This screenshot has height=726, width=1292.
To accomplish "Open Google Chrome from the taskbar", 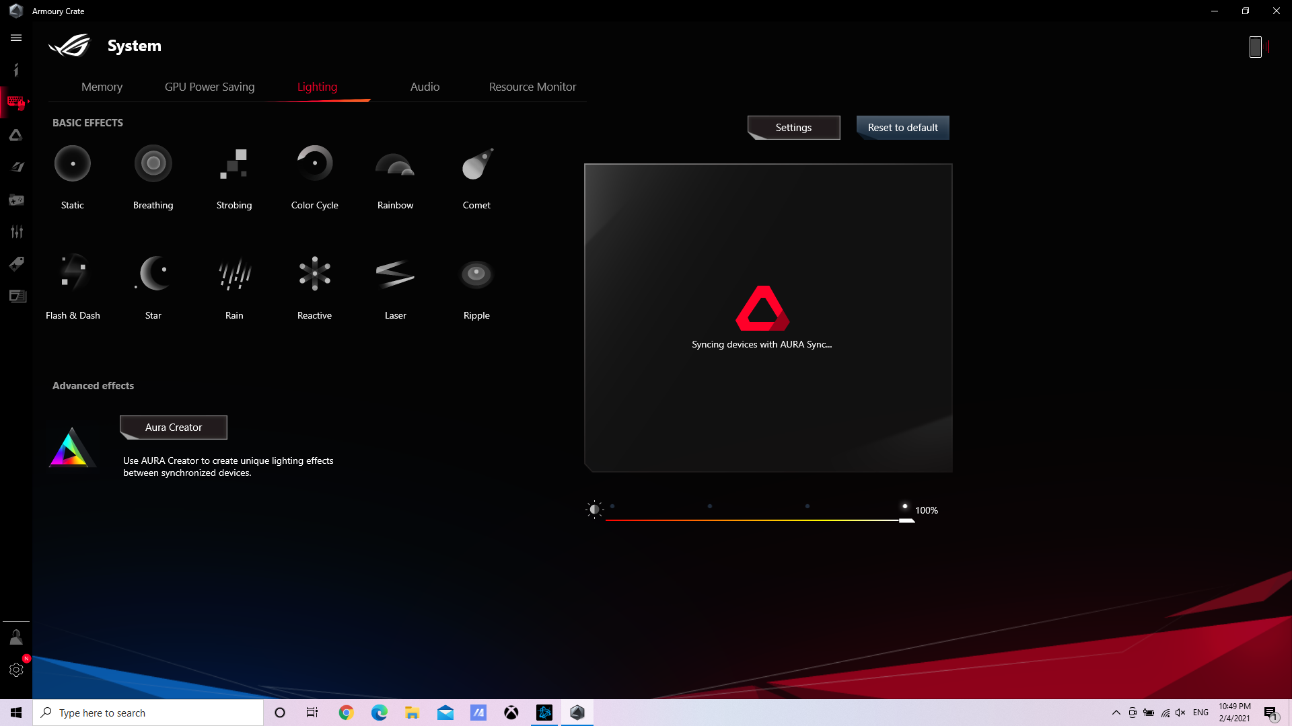I will 347,713.
